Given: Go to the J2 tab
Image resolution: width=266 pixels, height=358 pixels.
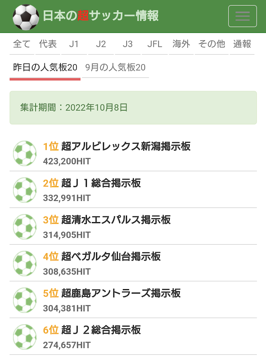Looking at the screenshot, I should pyautogui.click(x=101, y=44).
